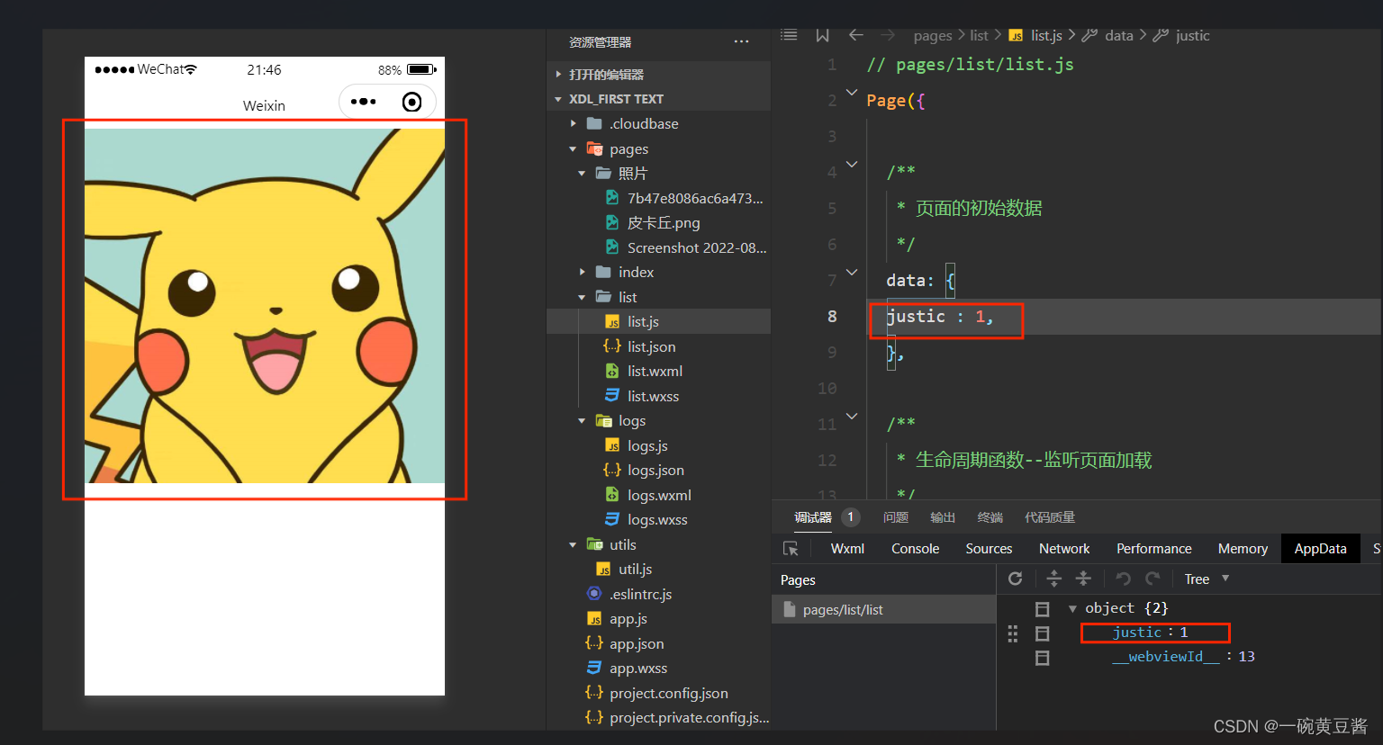The height and width of the screenshot is (745, 1383).
Task: Open the Sources tab
Action: click(x=989, y=549)
